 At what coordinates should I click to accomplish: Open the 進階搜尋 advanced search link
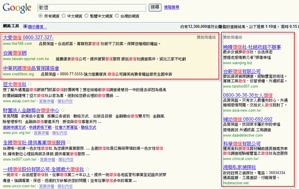pos(171,7)
